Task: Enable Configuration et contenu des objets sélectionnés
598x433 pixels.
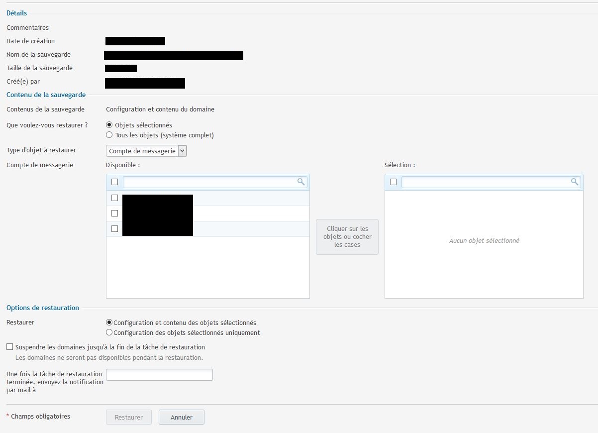Action: point(109,323)
